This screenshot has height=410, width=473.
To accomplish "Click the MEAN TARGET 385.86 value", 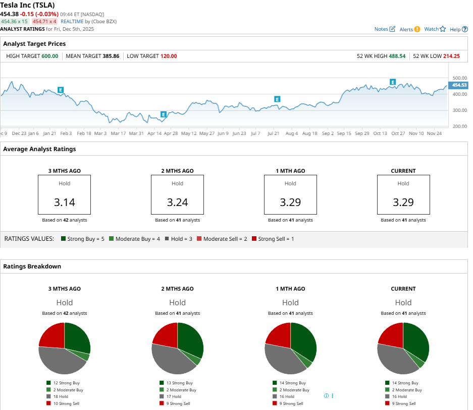I will click(x=111, y=56).
